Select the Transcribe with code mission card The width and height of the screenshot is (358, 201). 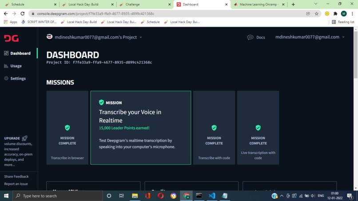point(214,127)
